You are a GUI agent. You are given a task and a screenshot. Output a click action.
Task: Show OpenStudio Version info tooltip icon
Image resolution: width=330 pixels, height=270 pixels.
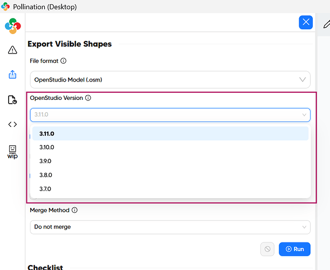(x=88, y=98)
